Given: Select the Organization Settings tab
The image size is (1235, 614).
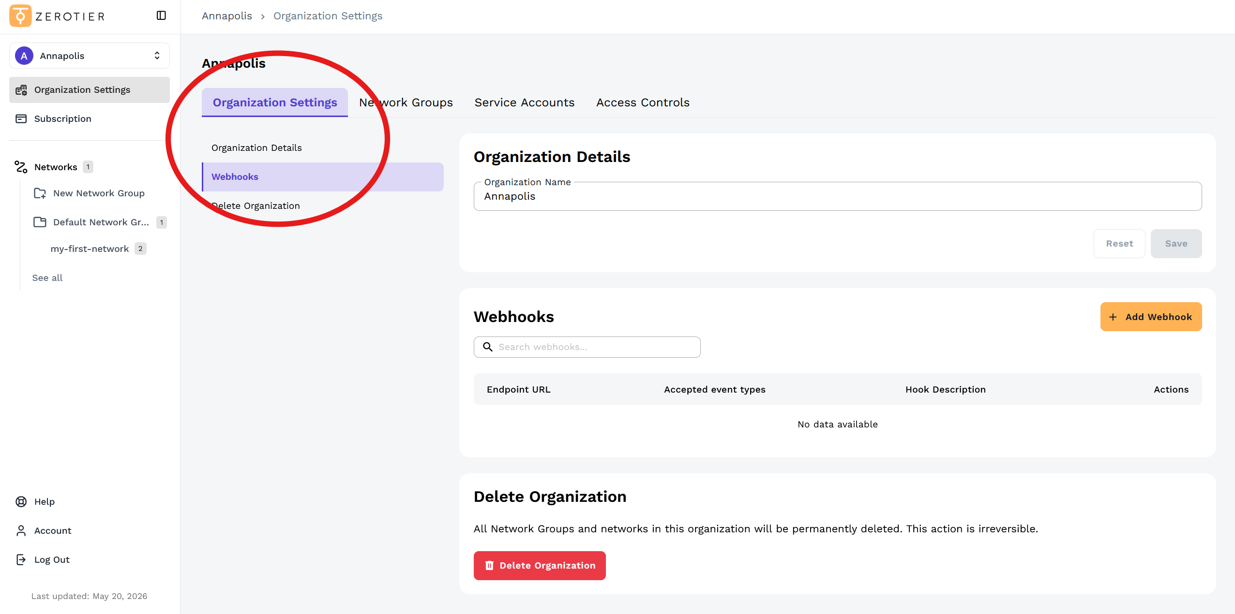Looking at the screenshot, I should tap(275, 102).
